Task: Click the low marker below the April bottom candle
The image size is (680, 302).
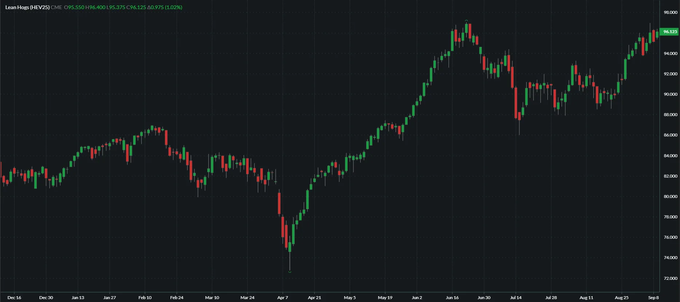Action: pos(290,271)
